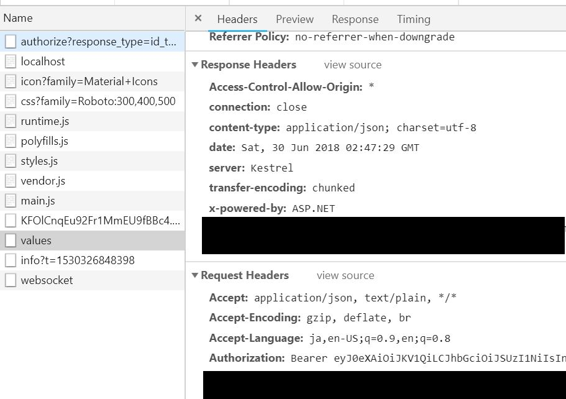Click the Accept header value application/json

355,298
